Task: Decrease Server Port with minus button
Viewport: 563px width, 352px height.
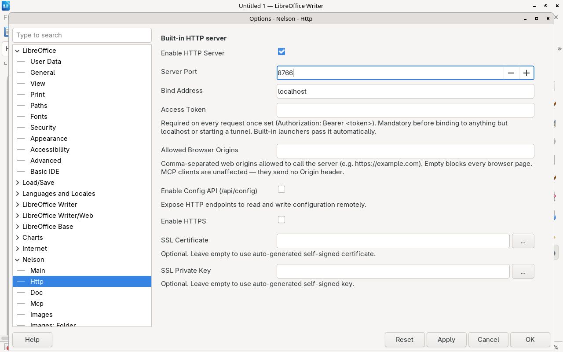Action: pos(511,73)
